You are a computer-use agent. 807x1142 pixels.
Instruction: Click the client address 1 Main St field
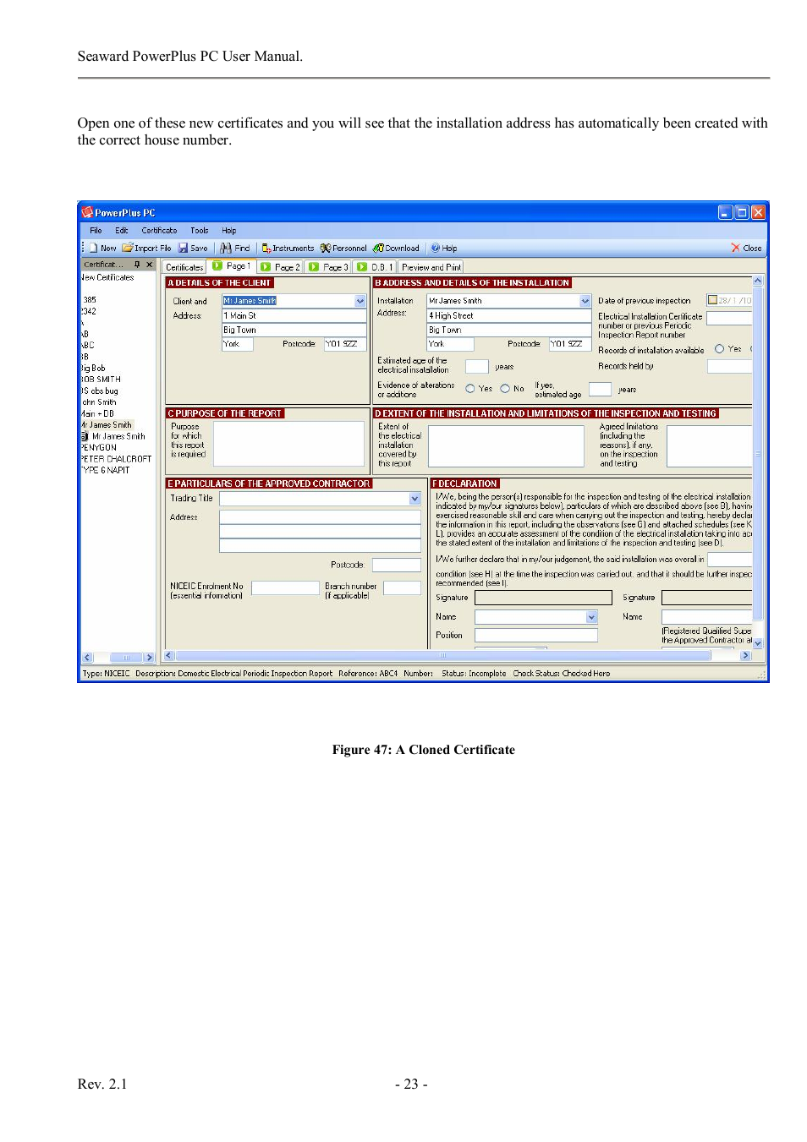[x=294, y=315]
